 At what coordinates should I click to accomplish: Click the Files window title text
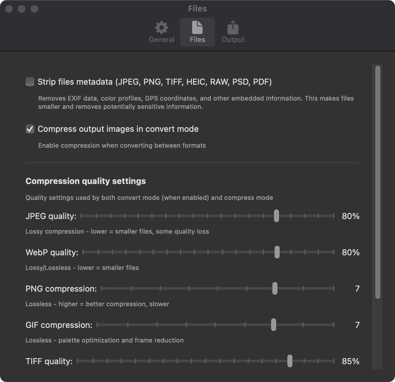[x=197, y=9]
